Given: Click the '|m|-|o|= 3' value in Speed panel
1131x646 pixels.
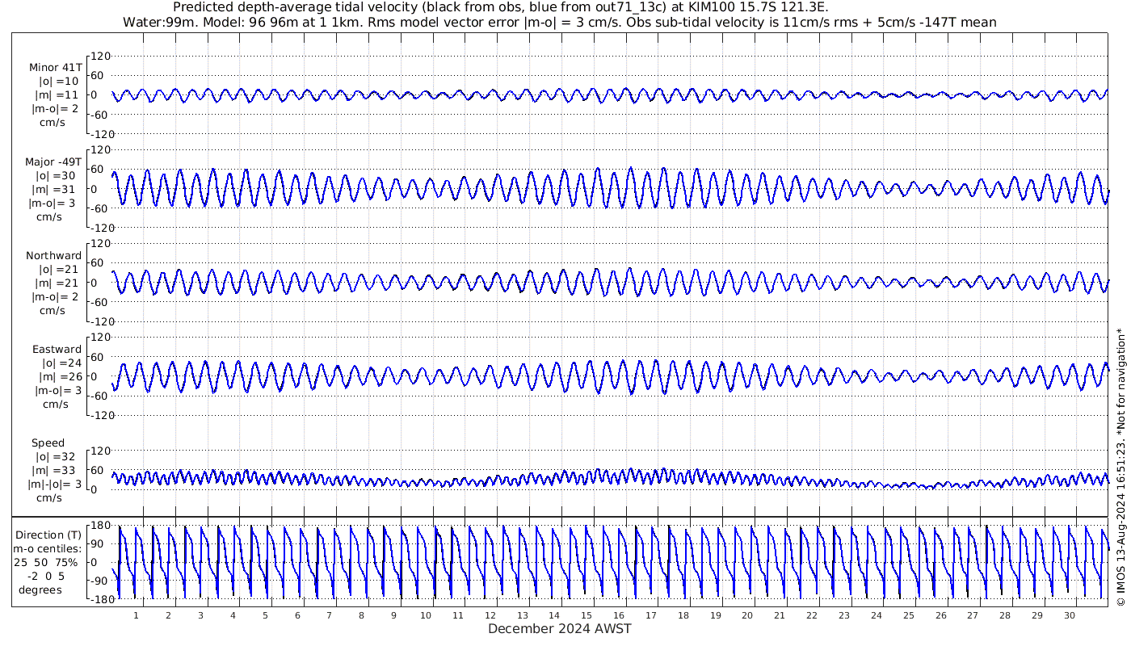Looking at the screenshot, I should pyautogui.click(x=56, y=484).
